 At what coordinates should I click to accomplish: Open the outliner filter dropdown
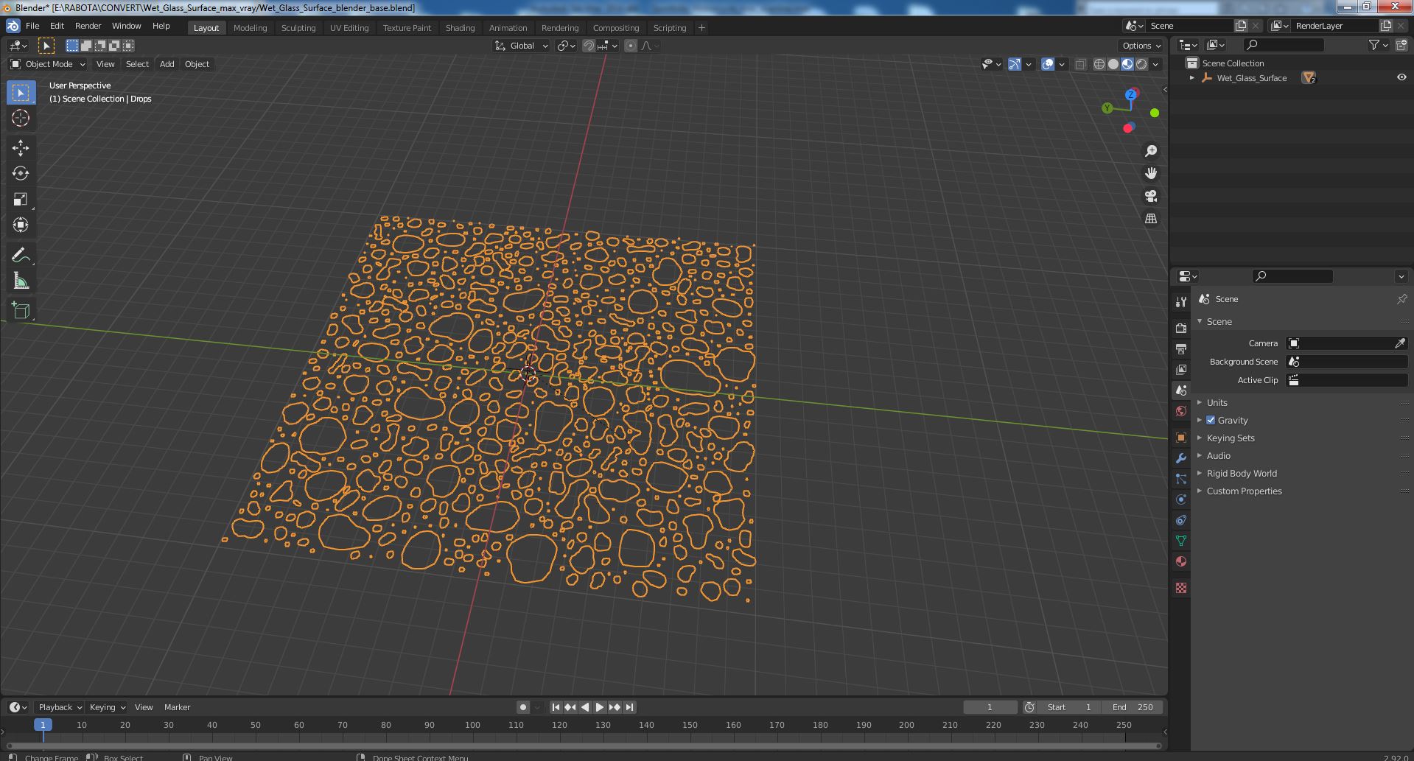tap(1379, 45)
